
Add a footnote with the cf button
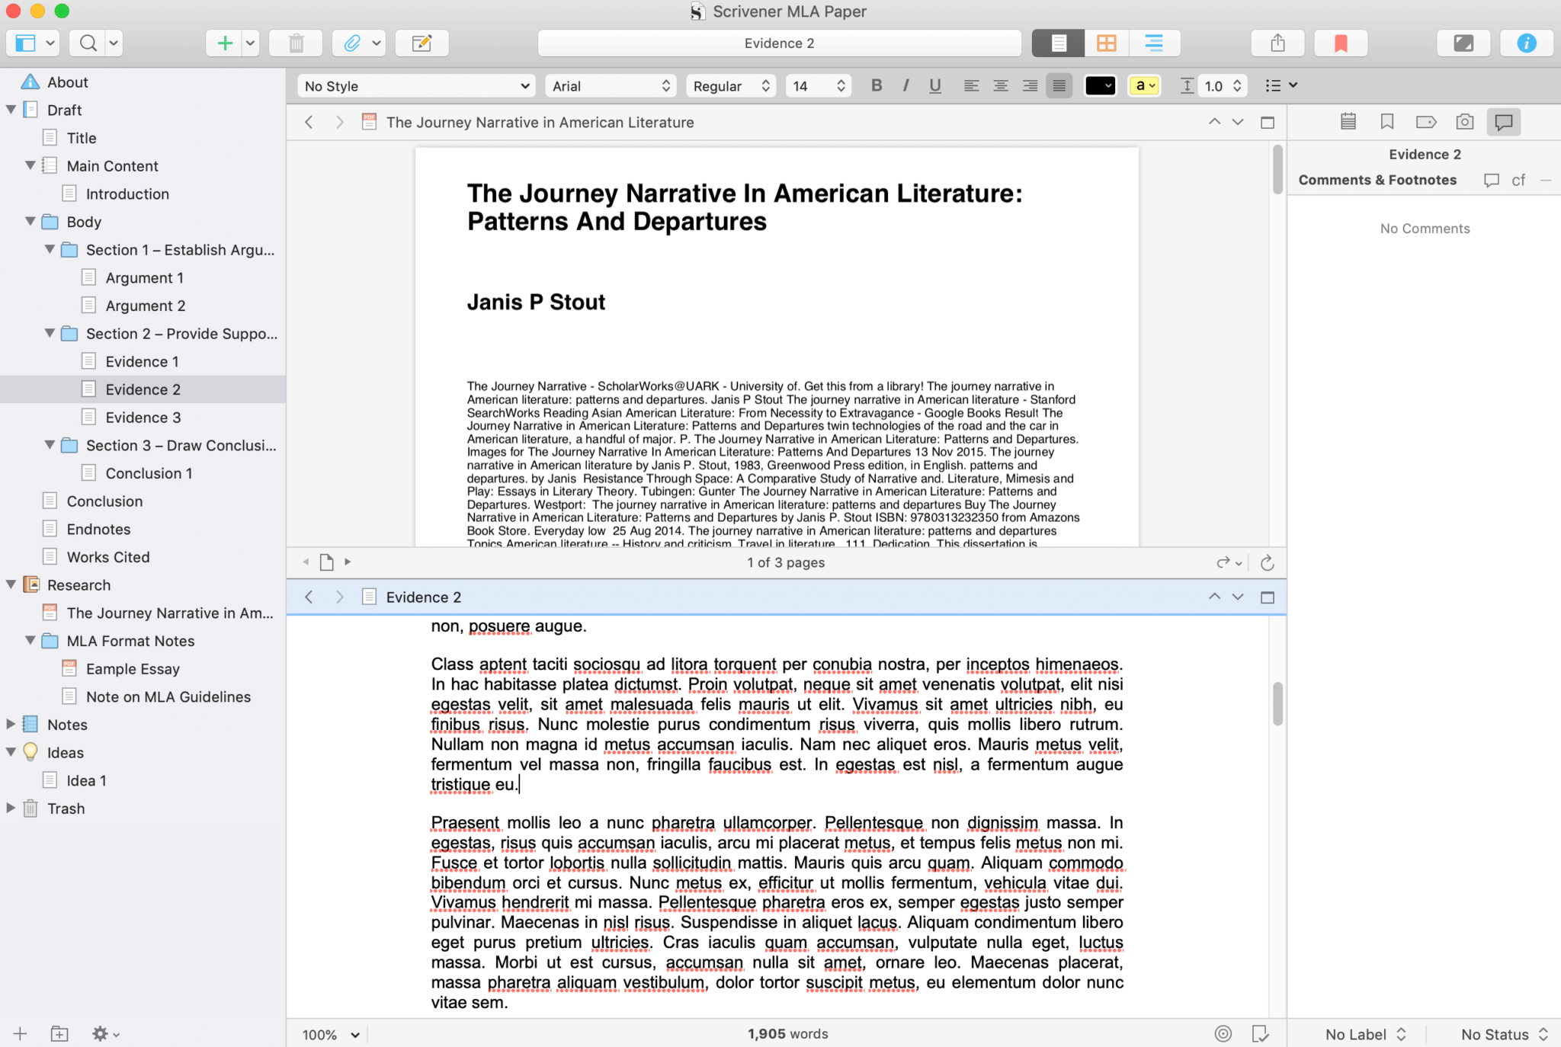pos(1518,180)
